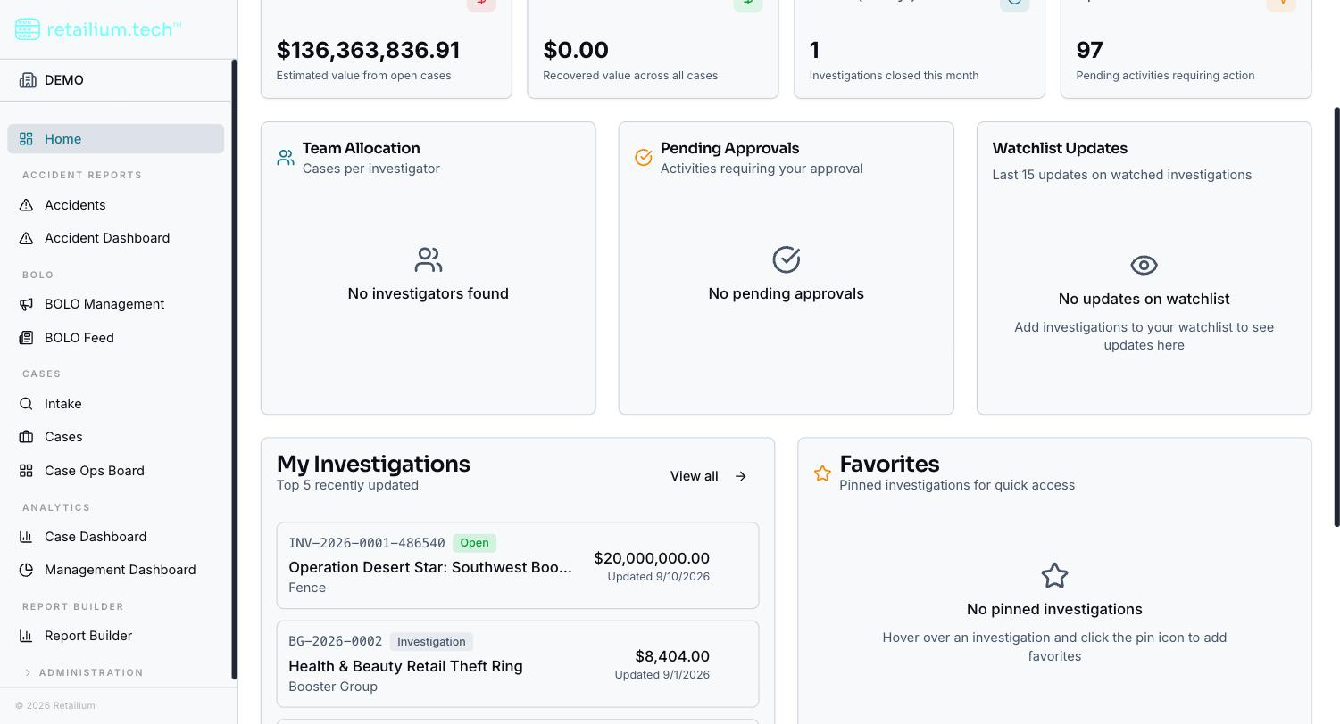The image size is (1340, 724).
Task: Click the BOLO Management megaphone icon
Action: 26,304
